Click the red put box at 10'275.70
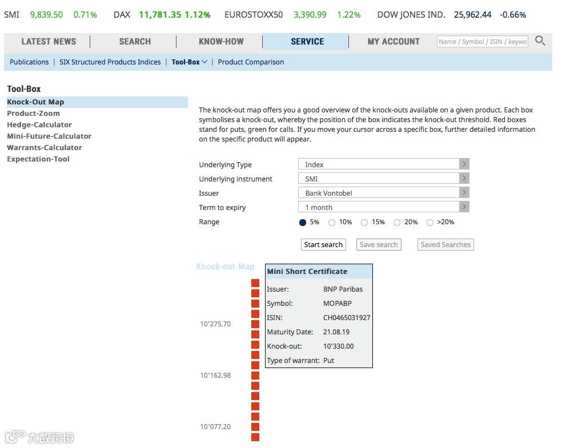Viewport: 566px width, 448px height. (255, 324)
